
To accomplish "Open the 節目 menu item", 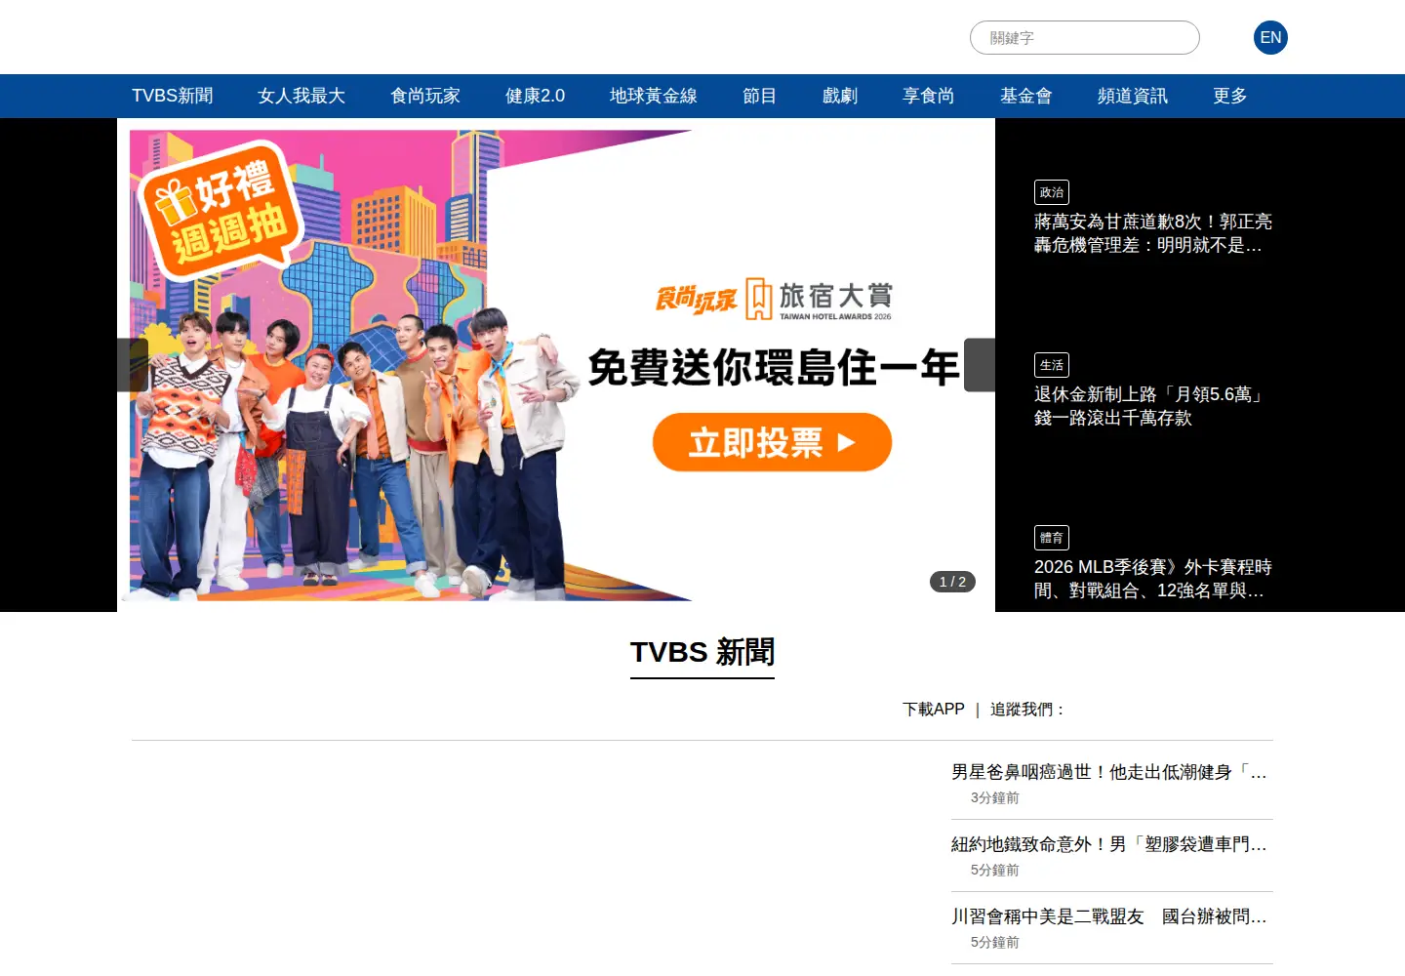I will click(x=760, y=96).
